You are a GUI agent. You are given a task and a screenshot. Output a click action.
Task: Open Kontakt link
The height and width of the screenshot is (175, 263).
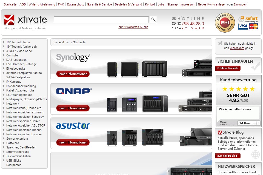click(x=150, y=5)
